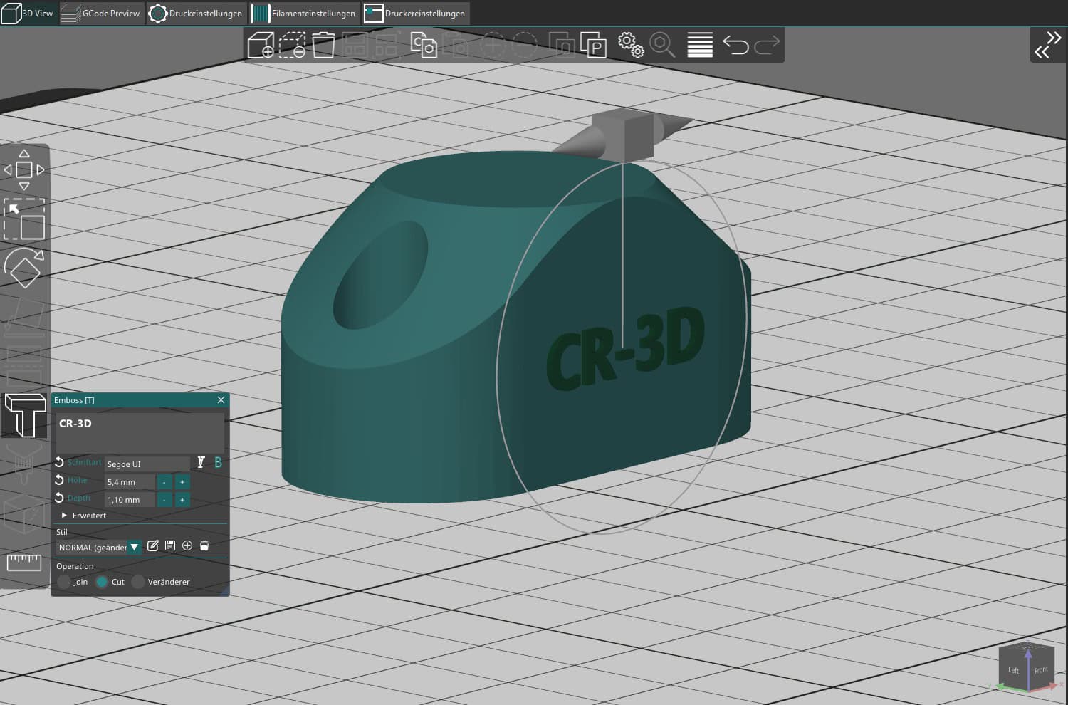Screen dimensions: 1068x705
Task: Delete the current style bin icon
Action: (x=204, y=545)
